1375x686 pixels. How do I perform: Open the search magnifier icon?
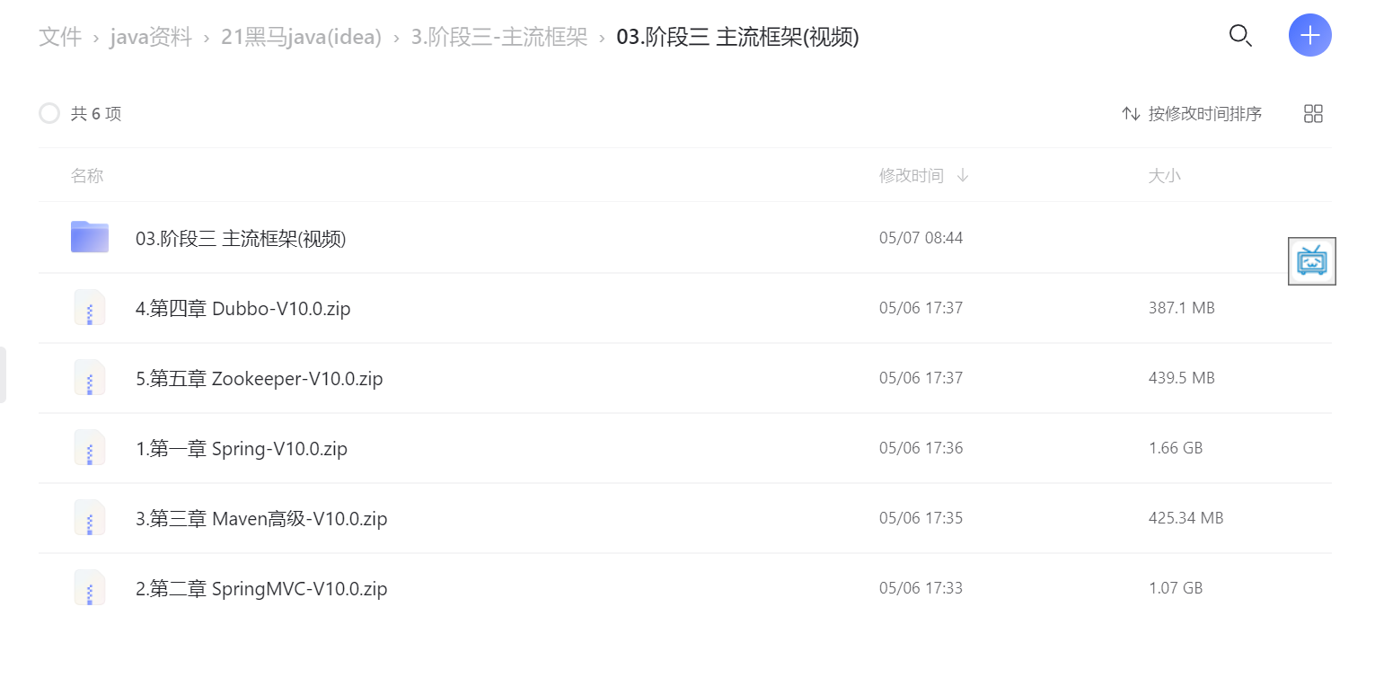1240,36
